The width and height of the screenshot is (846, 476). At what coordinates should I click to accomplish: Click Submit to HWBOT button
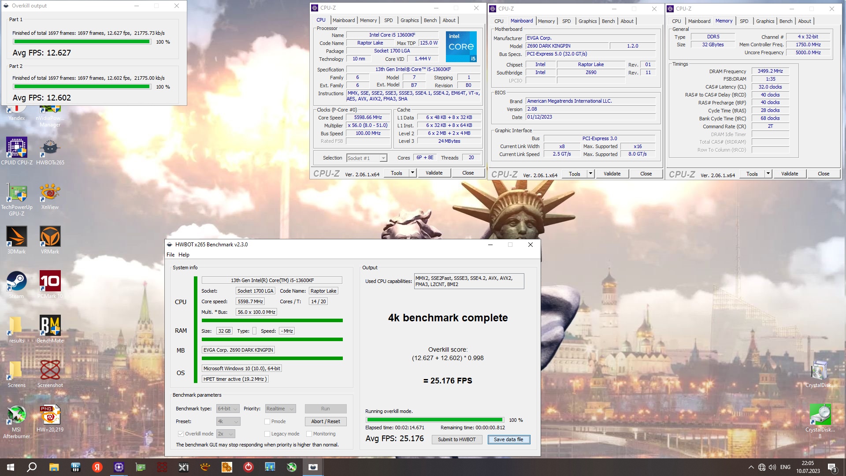click(456, 439)
